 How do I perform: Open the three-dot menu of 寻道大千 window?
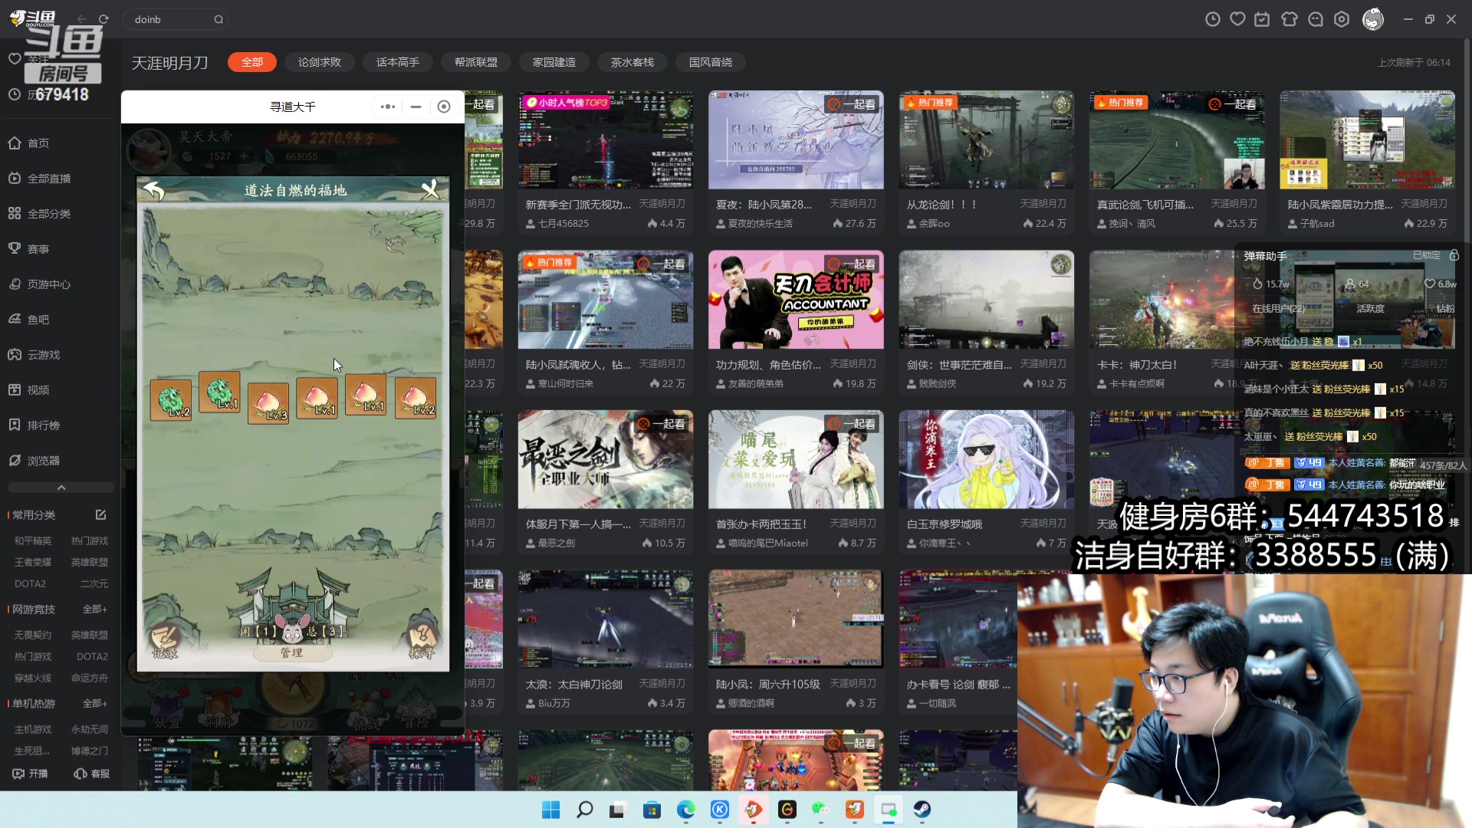(x=388, y=107)
